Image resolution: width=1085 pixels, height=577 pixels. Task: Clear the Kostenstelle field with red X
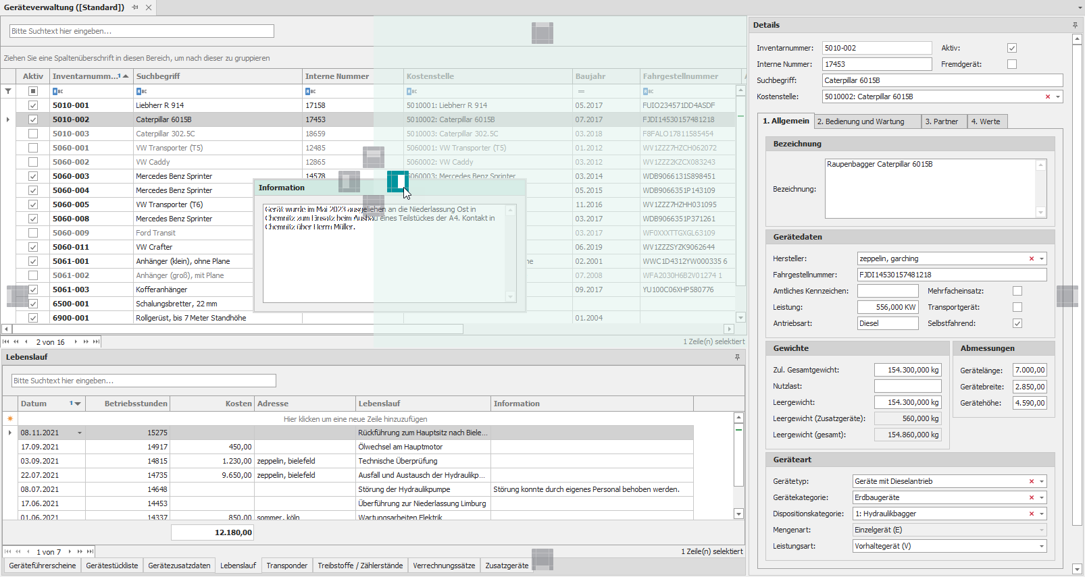[1048, 97]
